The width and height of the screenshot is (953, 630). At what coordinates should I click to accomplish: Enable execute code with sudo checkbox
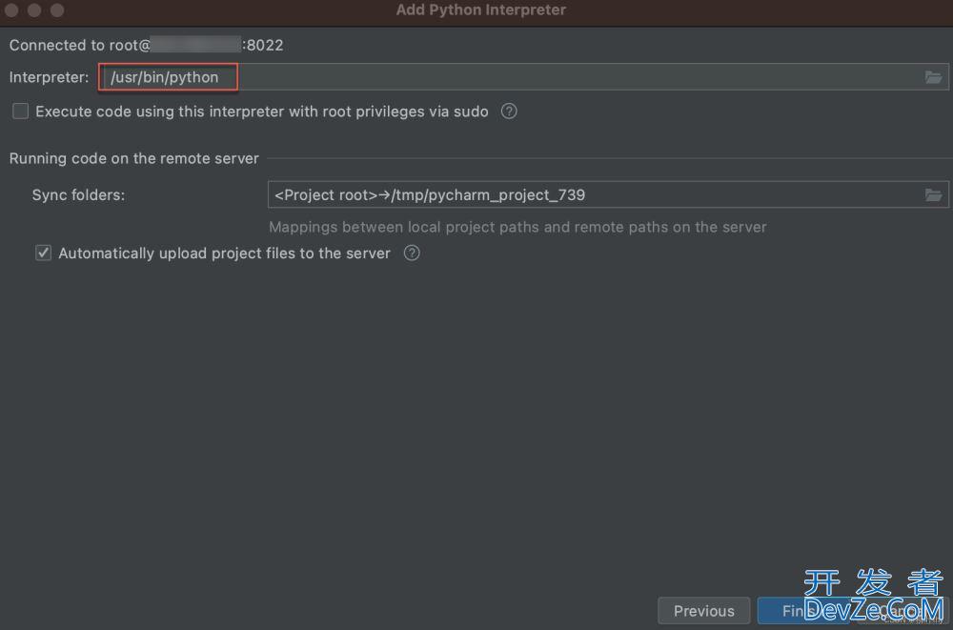point(21,112)
